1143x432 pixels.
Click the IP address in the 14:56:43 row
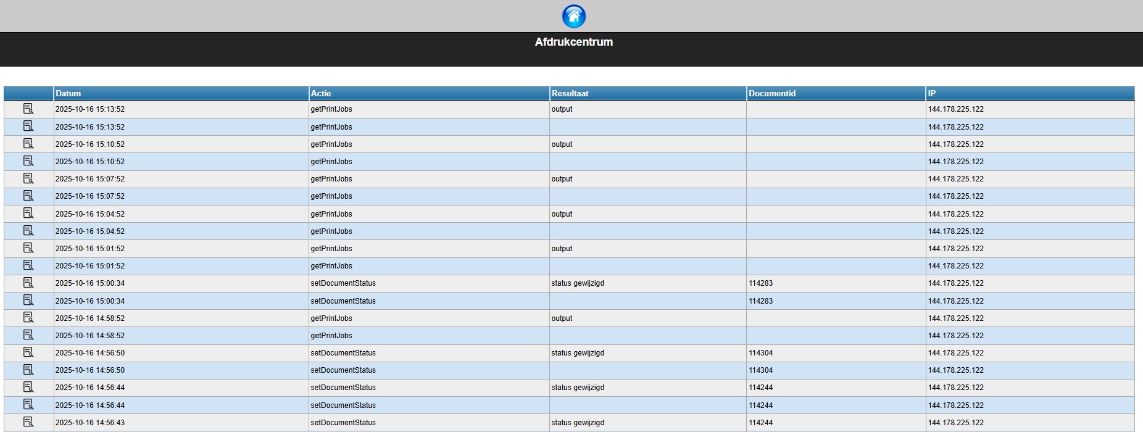click(x=955, y=423)
